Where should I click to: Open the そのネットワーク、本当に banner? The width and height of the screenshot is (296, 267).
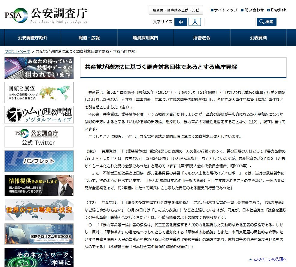(x=39, y=257)
